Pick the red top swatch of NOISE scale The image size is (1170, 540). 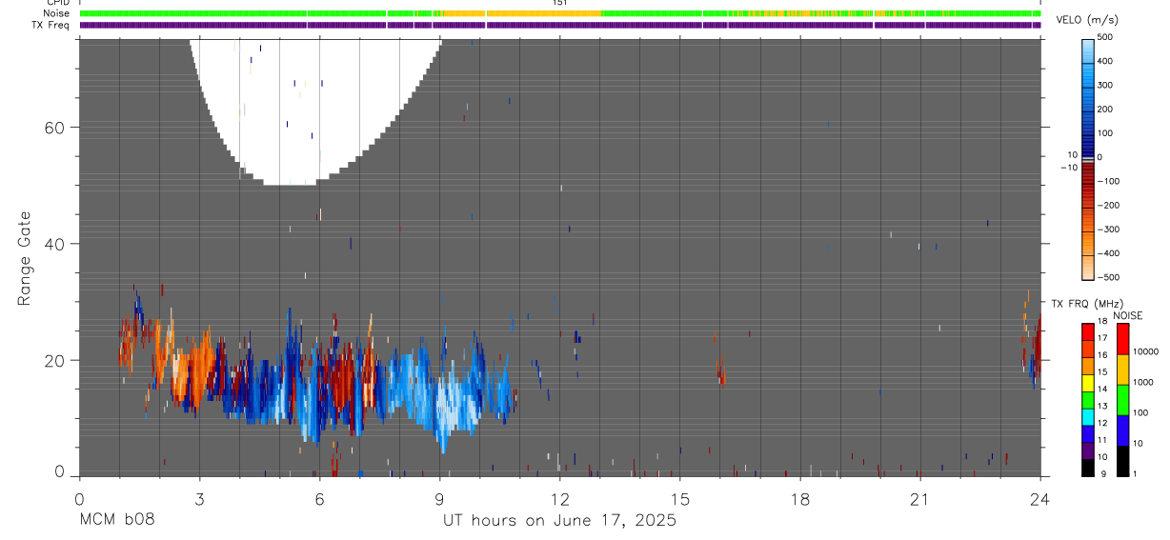point(1122,339)
